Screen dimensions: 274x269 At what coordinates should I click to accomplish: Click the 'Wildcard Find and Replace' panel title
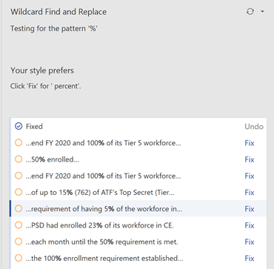pos(59,12)
